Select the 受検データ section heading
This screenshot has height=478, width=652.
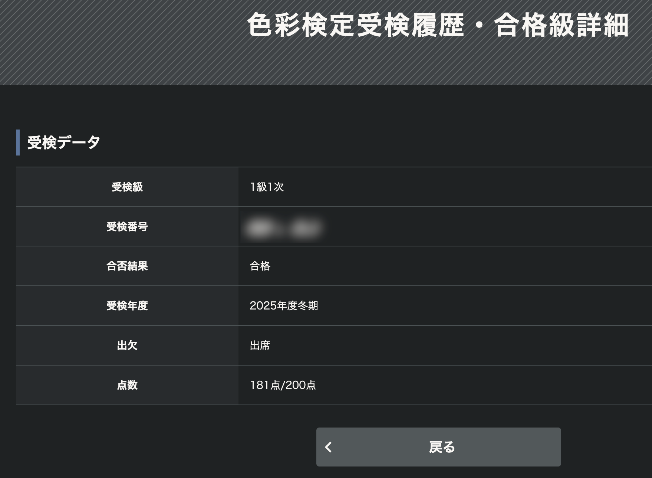(x=64, y=143)
